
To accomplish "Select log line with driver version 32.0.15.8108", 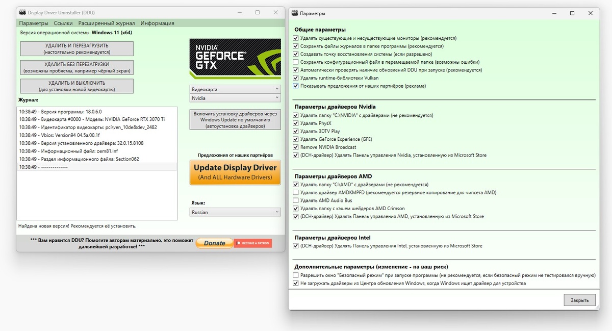I will point(97,143).
